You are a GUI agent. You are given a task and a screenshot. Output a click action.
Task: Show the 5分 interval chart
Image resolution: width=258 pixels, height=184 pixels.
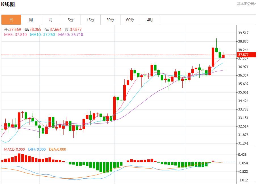click(x=71, y=20)
